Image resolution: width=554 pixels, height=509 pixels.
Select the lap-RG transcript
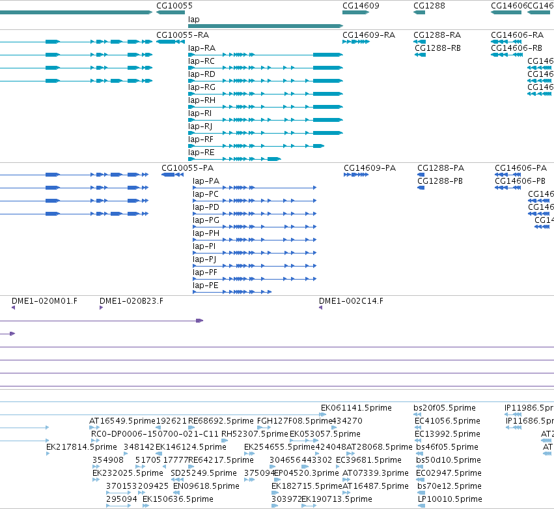(266, 94)
